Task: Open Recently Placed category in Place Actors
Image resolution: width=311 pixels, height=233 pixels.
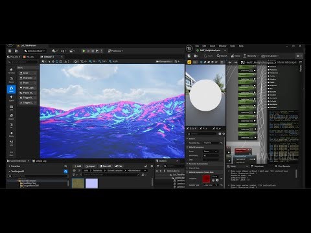Action: tap(11, 80)
